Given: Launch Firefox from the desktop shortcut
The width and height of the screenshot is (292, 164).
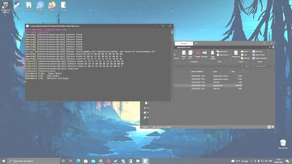Looking at the screenshot, I should tap(52, 6).
